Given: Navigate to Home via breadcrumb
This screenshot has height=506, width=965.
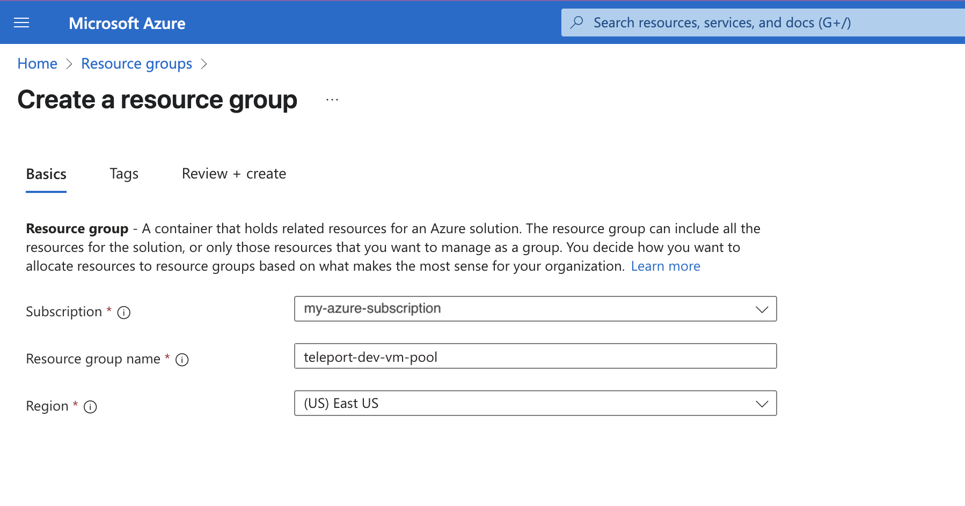Looking at the screenshot, I should point(37,63).
